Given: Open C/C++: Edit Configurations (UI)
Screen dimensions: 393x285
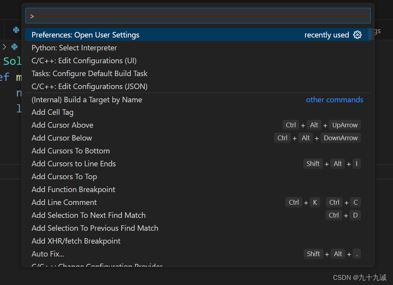Looking at the screenshot, I should tap(198, 61).
